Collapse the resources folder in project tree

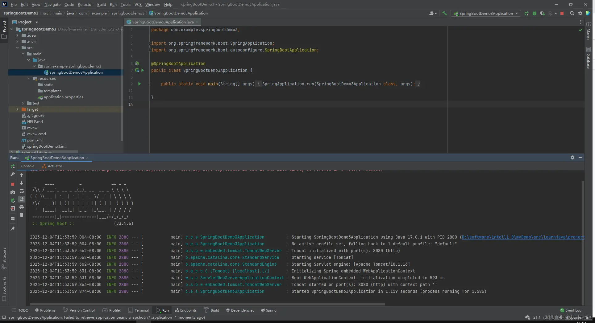pos(29,79)
